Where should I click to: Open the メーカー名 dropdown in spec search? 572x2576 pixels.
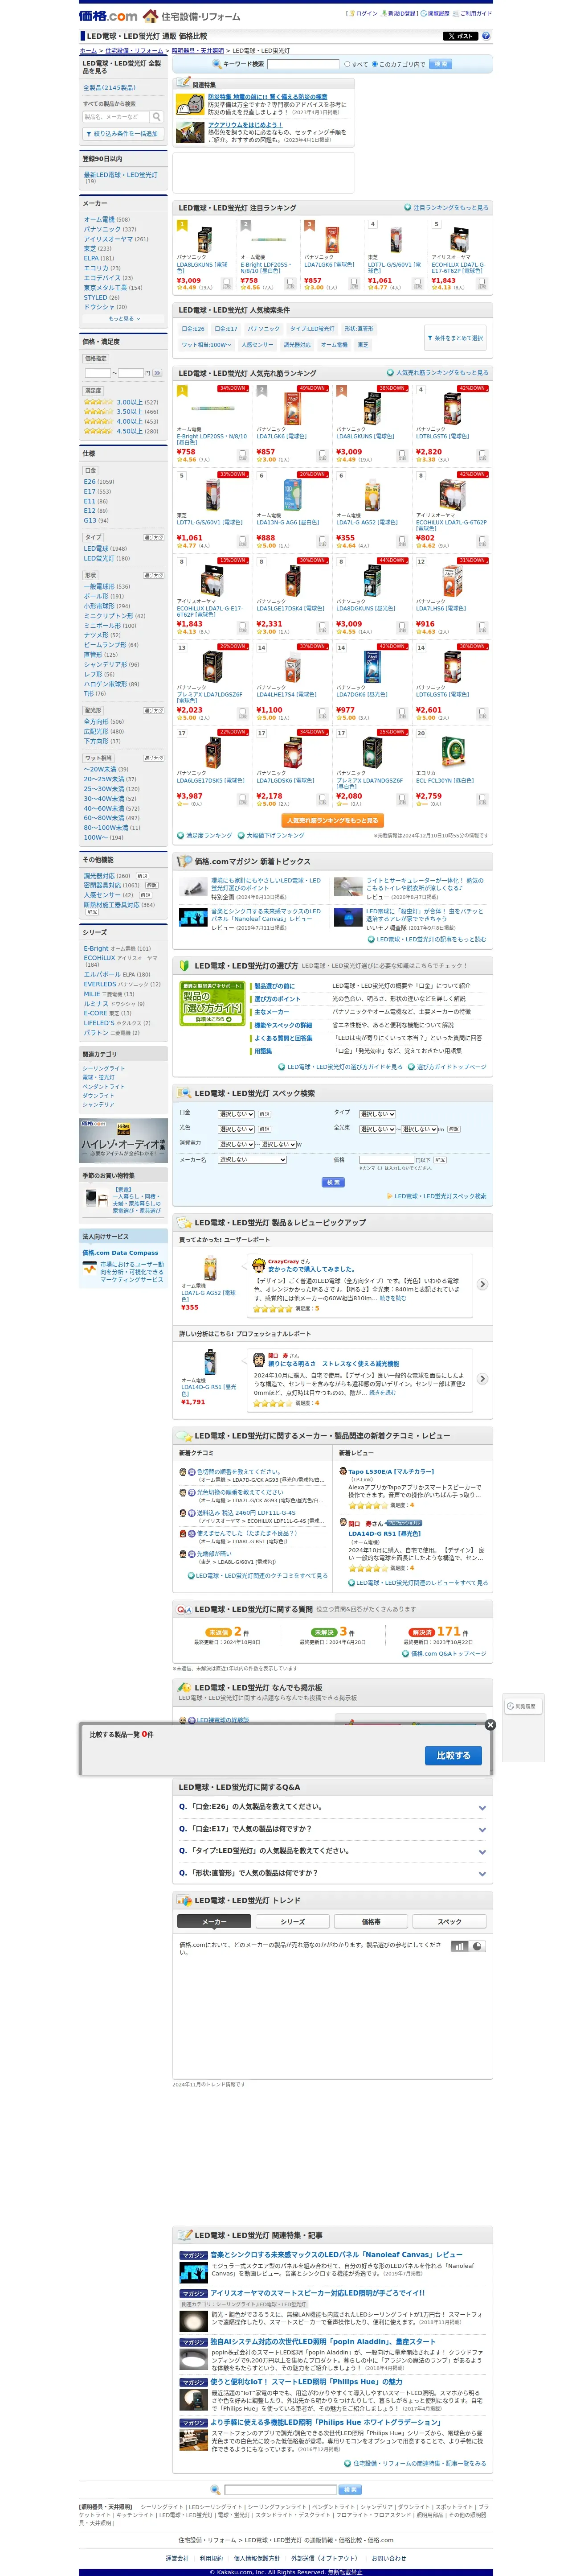point(252,1159)
